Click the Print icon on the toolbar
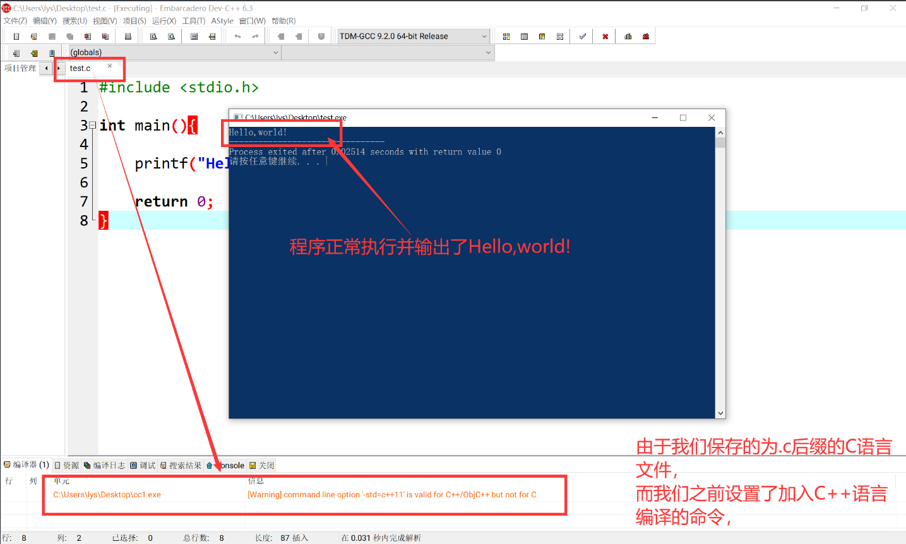Viewport: 906px width, 544px height. tap(128, 36)
